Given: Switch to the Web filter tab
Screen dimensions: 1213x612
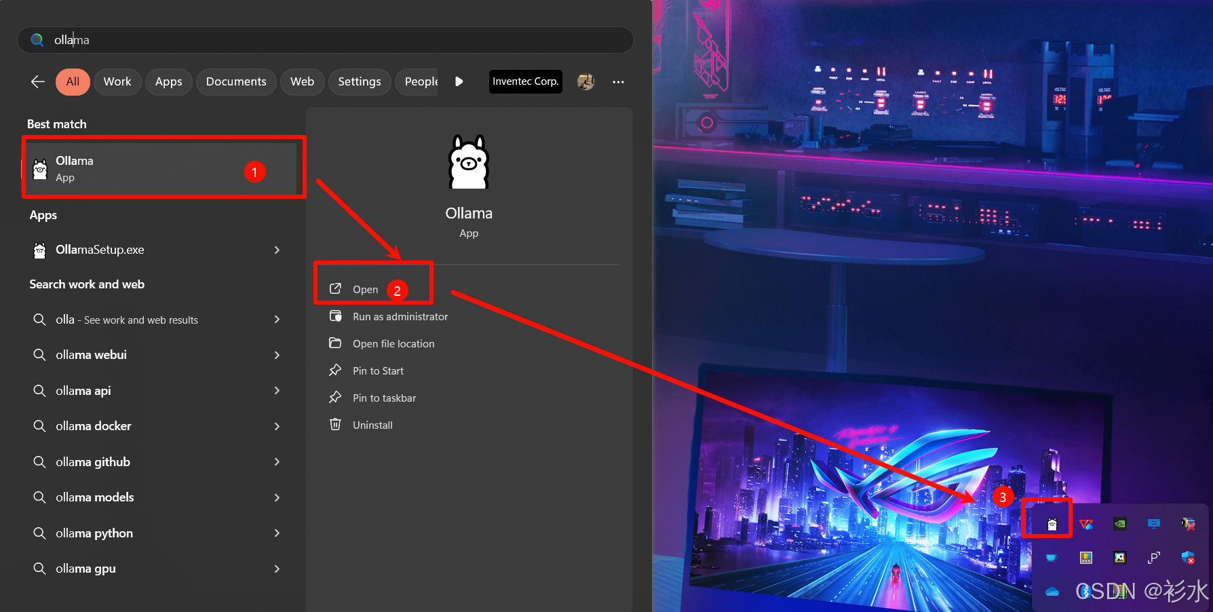Looking at the screenshot, I should (303, 81).
